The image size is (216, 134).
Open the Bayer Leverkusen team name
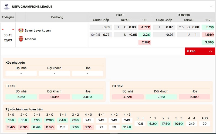tap(38, 30)
